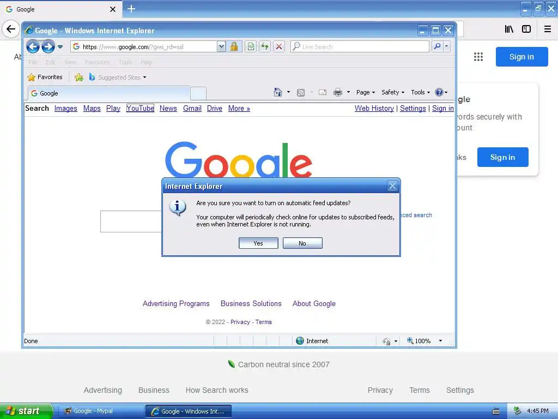This screenshot has height=419, width=558.
Task: Open the Google apps grid icon
Action: tap(478, 57)
